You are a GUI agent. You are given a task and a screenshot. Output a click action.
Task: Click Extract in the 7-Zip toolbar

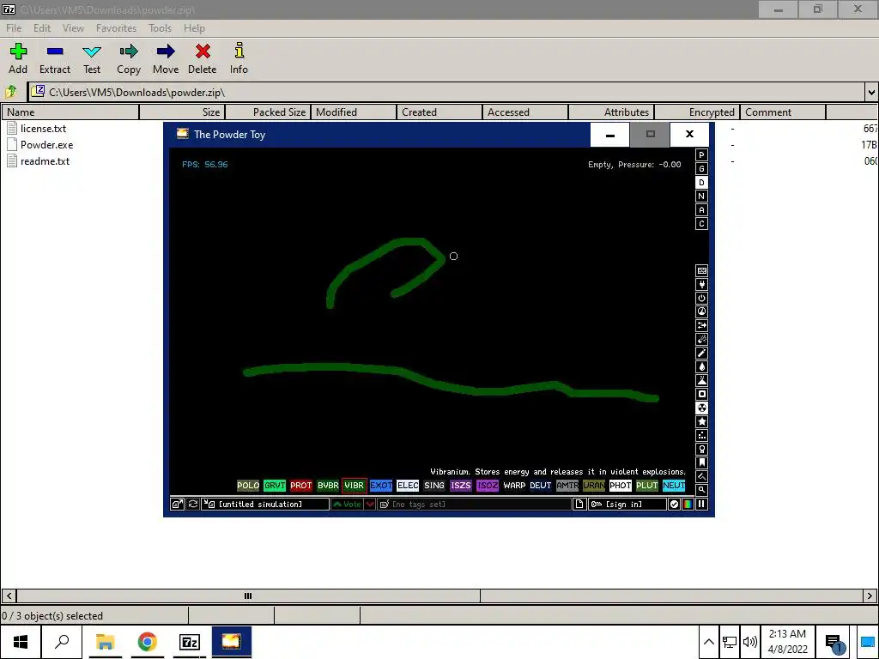(55, 59)
